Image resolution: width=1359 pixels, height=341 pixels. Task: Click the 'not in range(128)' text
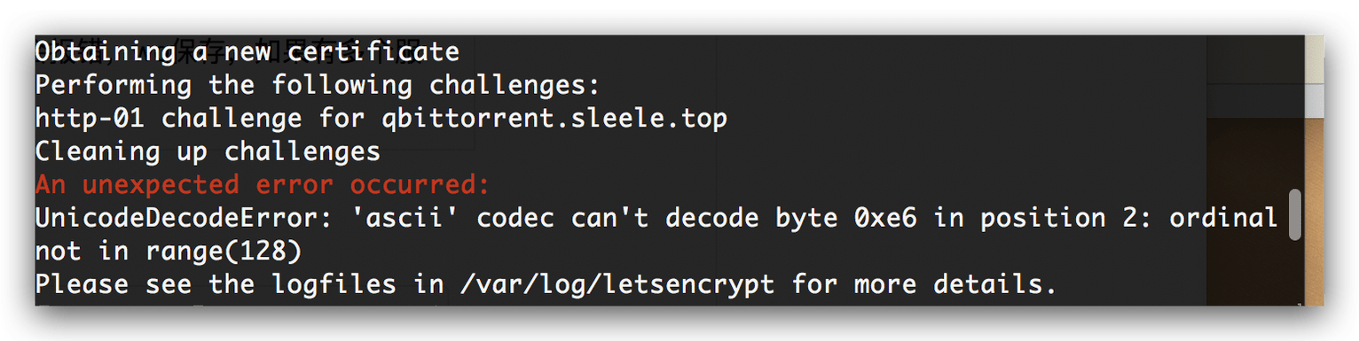pyautogui.click(x=169, y=252)
